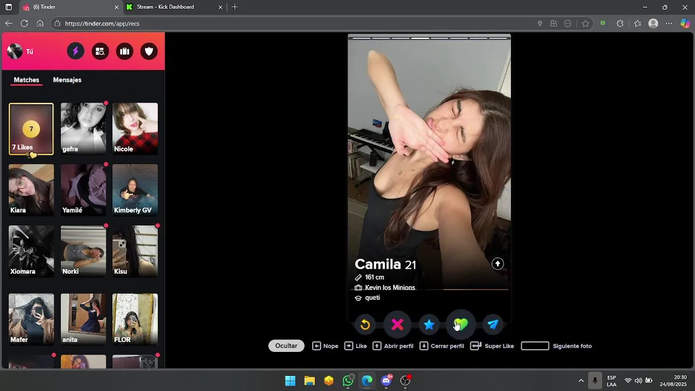Select the (6) Tinder browser tab
Image resolution: width=695 pixels, height=391 pixels.
click(71, 7)
